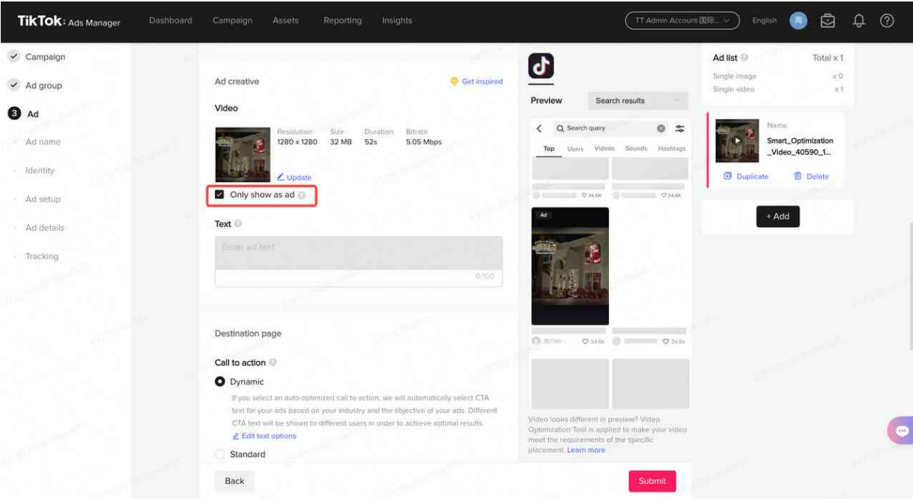Switch to the Sounds tab in preview
This screenshot has height=499, width=913.
pos(636,149)
